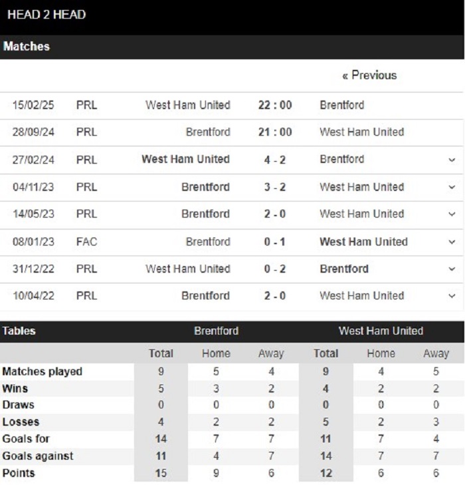
Task: Click the Matches section header
Action: (27, 47)
